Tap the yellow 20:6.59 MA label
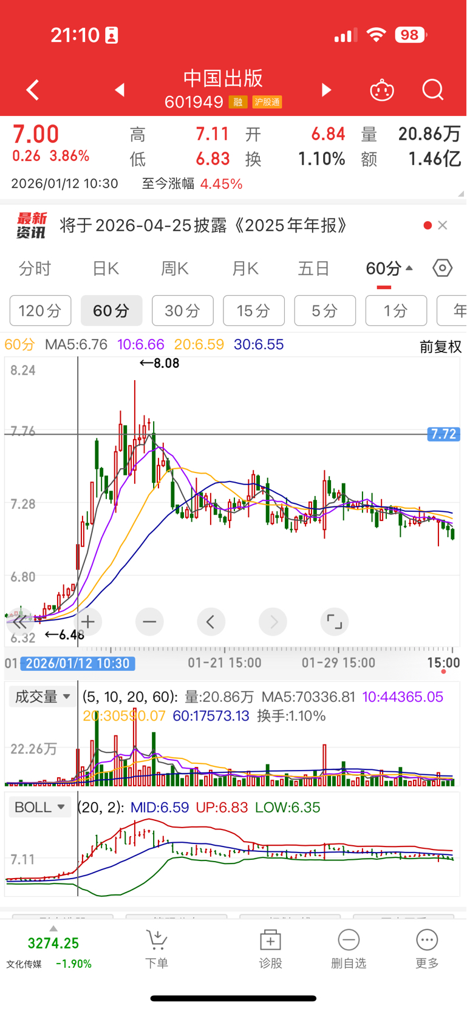This screenshot has height=1011, width=467. [x=199, y=344]
